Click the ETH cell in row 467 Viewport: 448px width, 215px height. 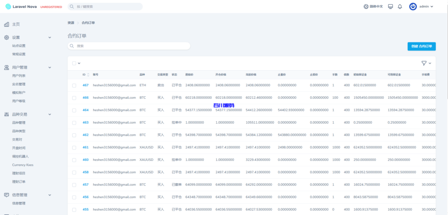click(x=143, y=85)
